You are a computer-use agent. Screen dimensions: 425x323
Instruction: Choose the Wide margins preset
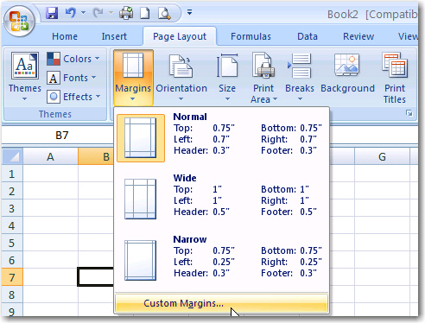tap(222, 199)
